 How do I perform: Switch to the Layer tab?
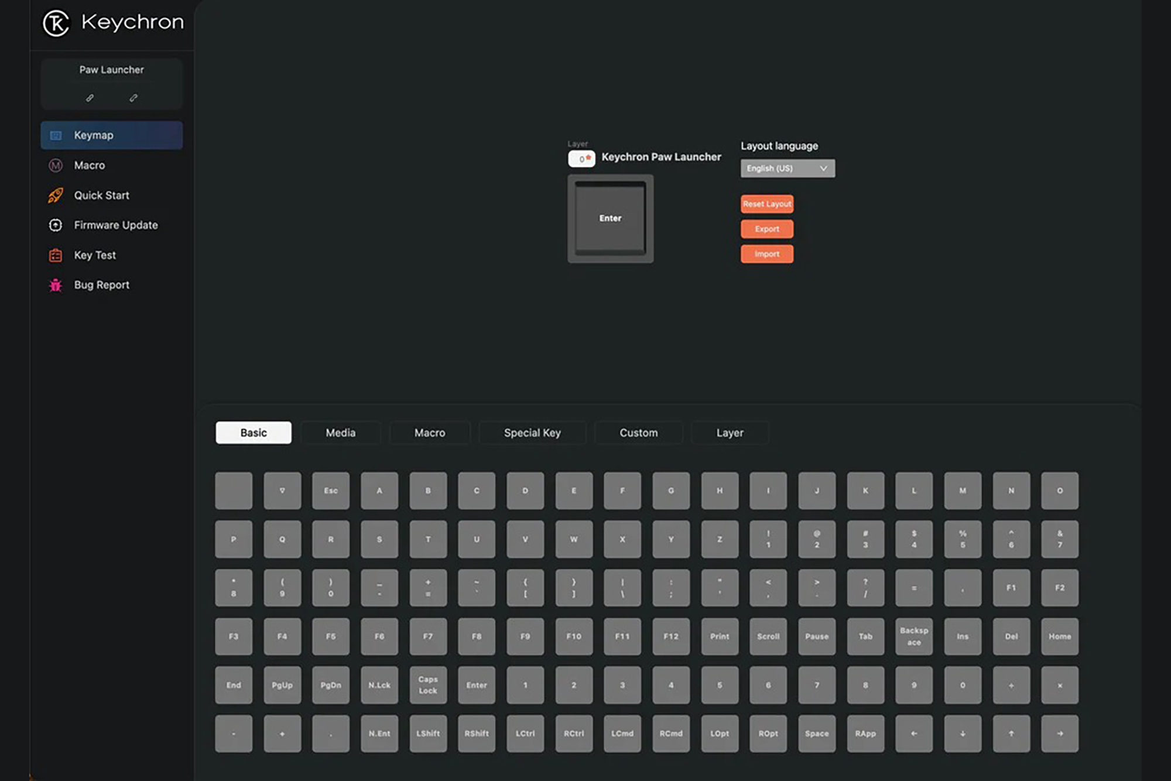click(x=730, y=433)
